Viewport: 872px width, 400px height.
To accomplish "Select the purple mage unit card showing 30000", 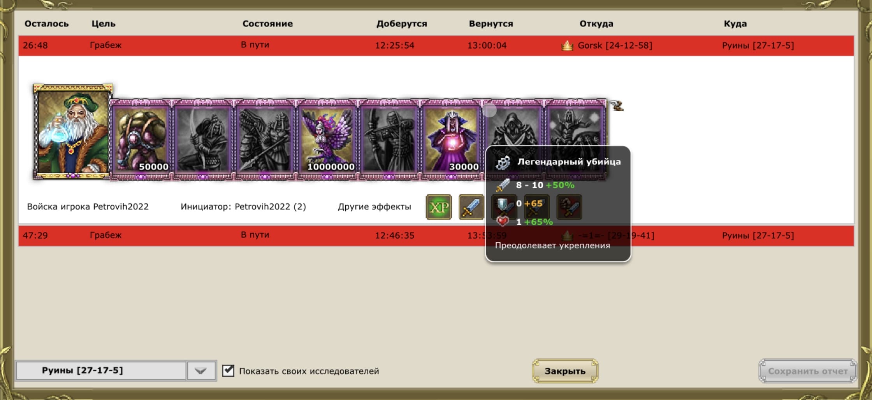I will point(452,140).
